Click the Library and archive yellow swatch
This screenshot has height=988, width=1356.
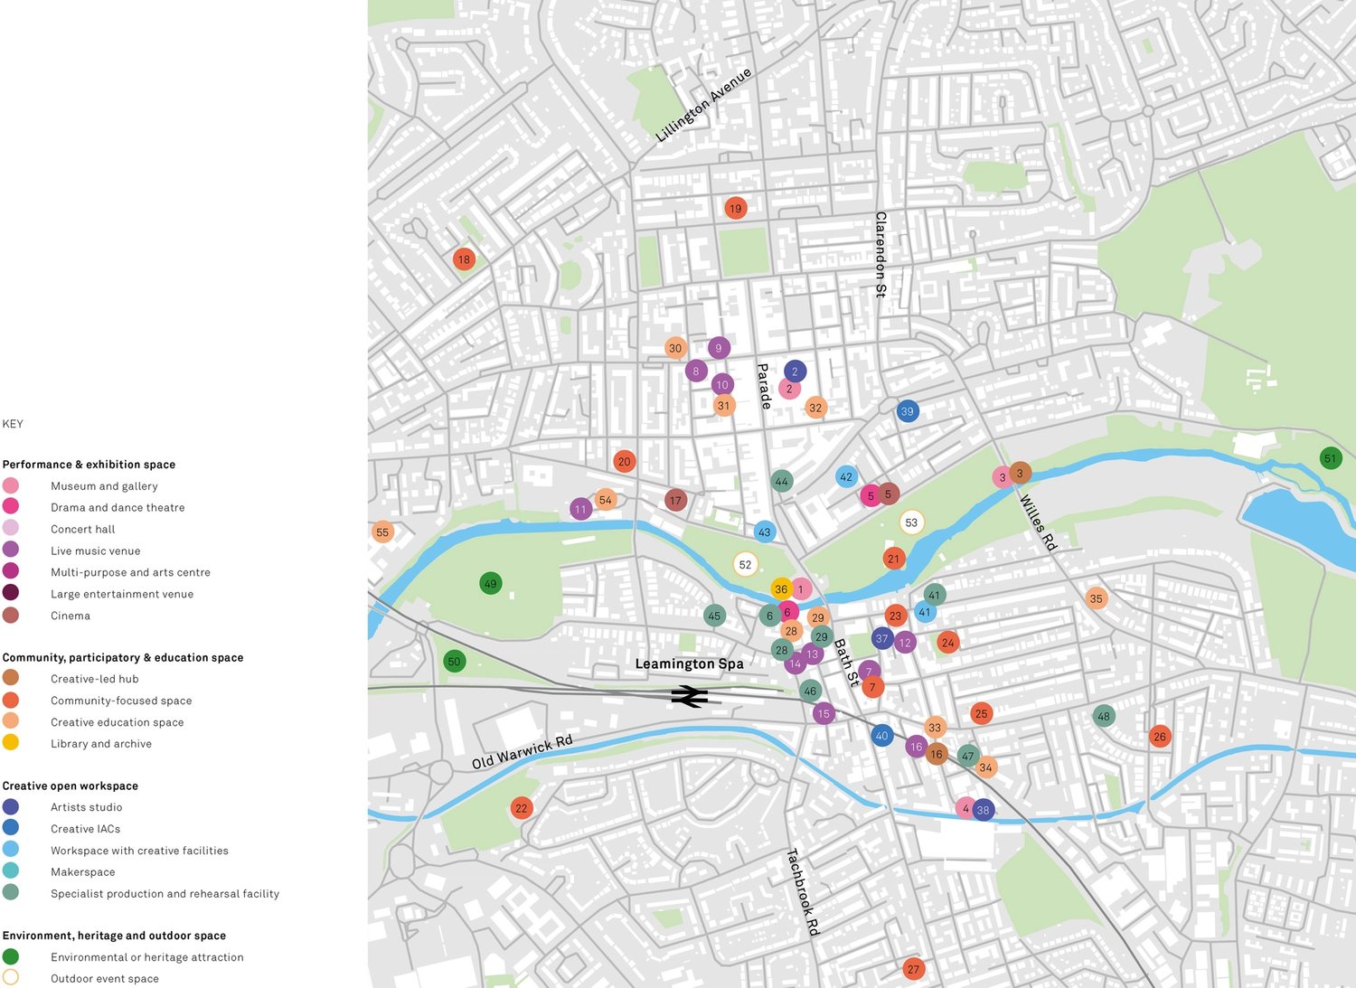11,743
